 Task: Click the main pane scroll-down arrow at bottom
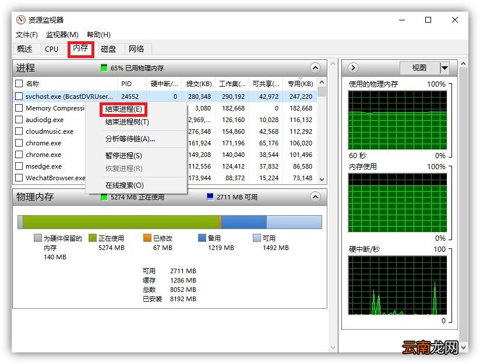pyautogui.click(x=333, y=348)
